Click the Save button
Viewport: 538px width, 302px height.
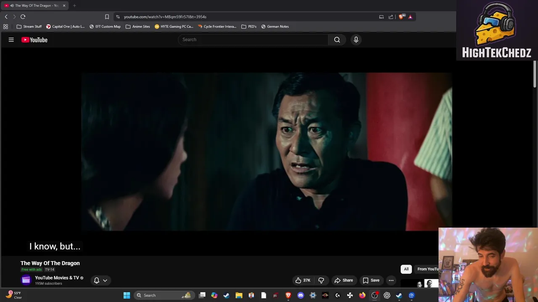(371, 280)
